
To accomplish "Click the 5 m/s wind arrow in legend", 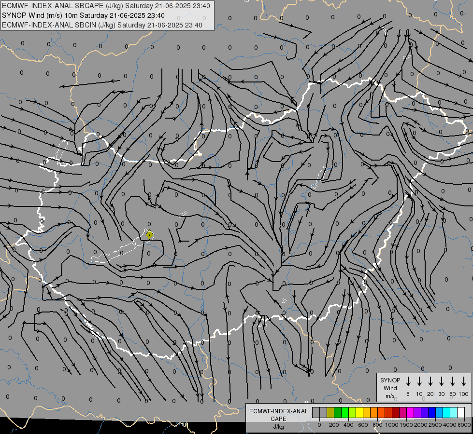I will (408, 381).
